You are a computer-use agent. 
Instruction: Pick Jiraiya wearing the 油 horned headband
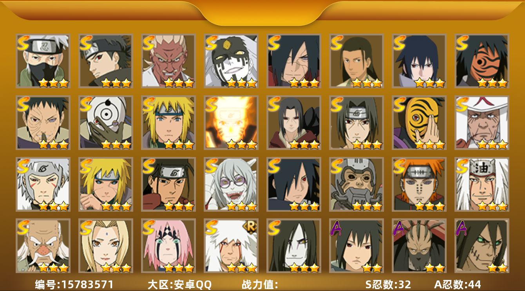[x=482, y=184]
